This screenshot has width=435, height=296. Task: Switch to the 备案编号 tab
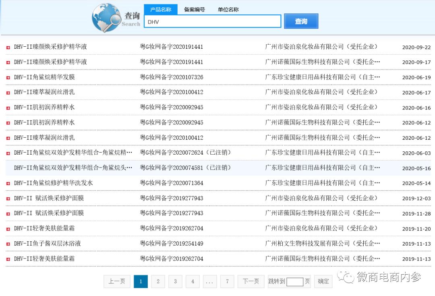tap(194, 9)
